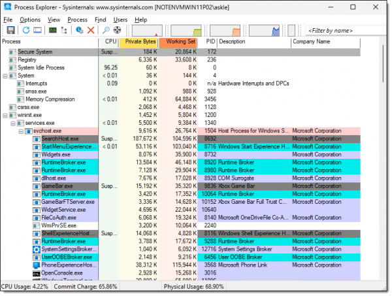Collapse the wininit.exe tree node

[x=5, y=115]
